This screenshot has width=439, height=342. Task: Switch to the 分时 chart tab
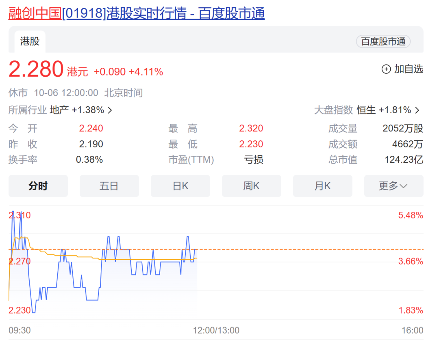(x=38, y=186)
